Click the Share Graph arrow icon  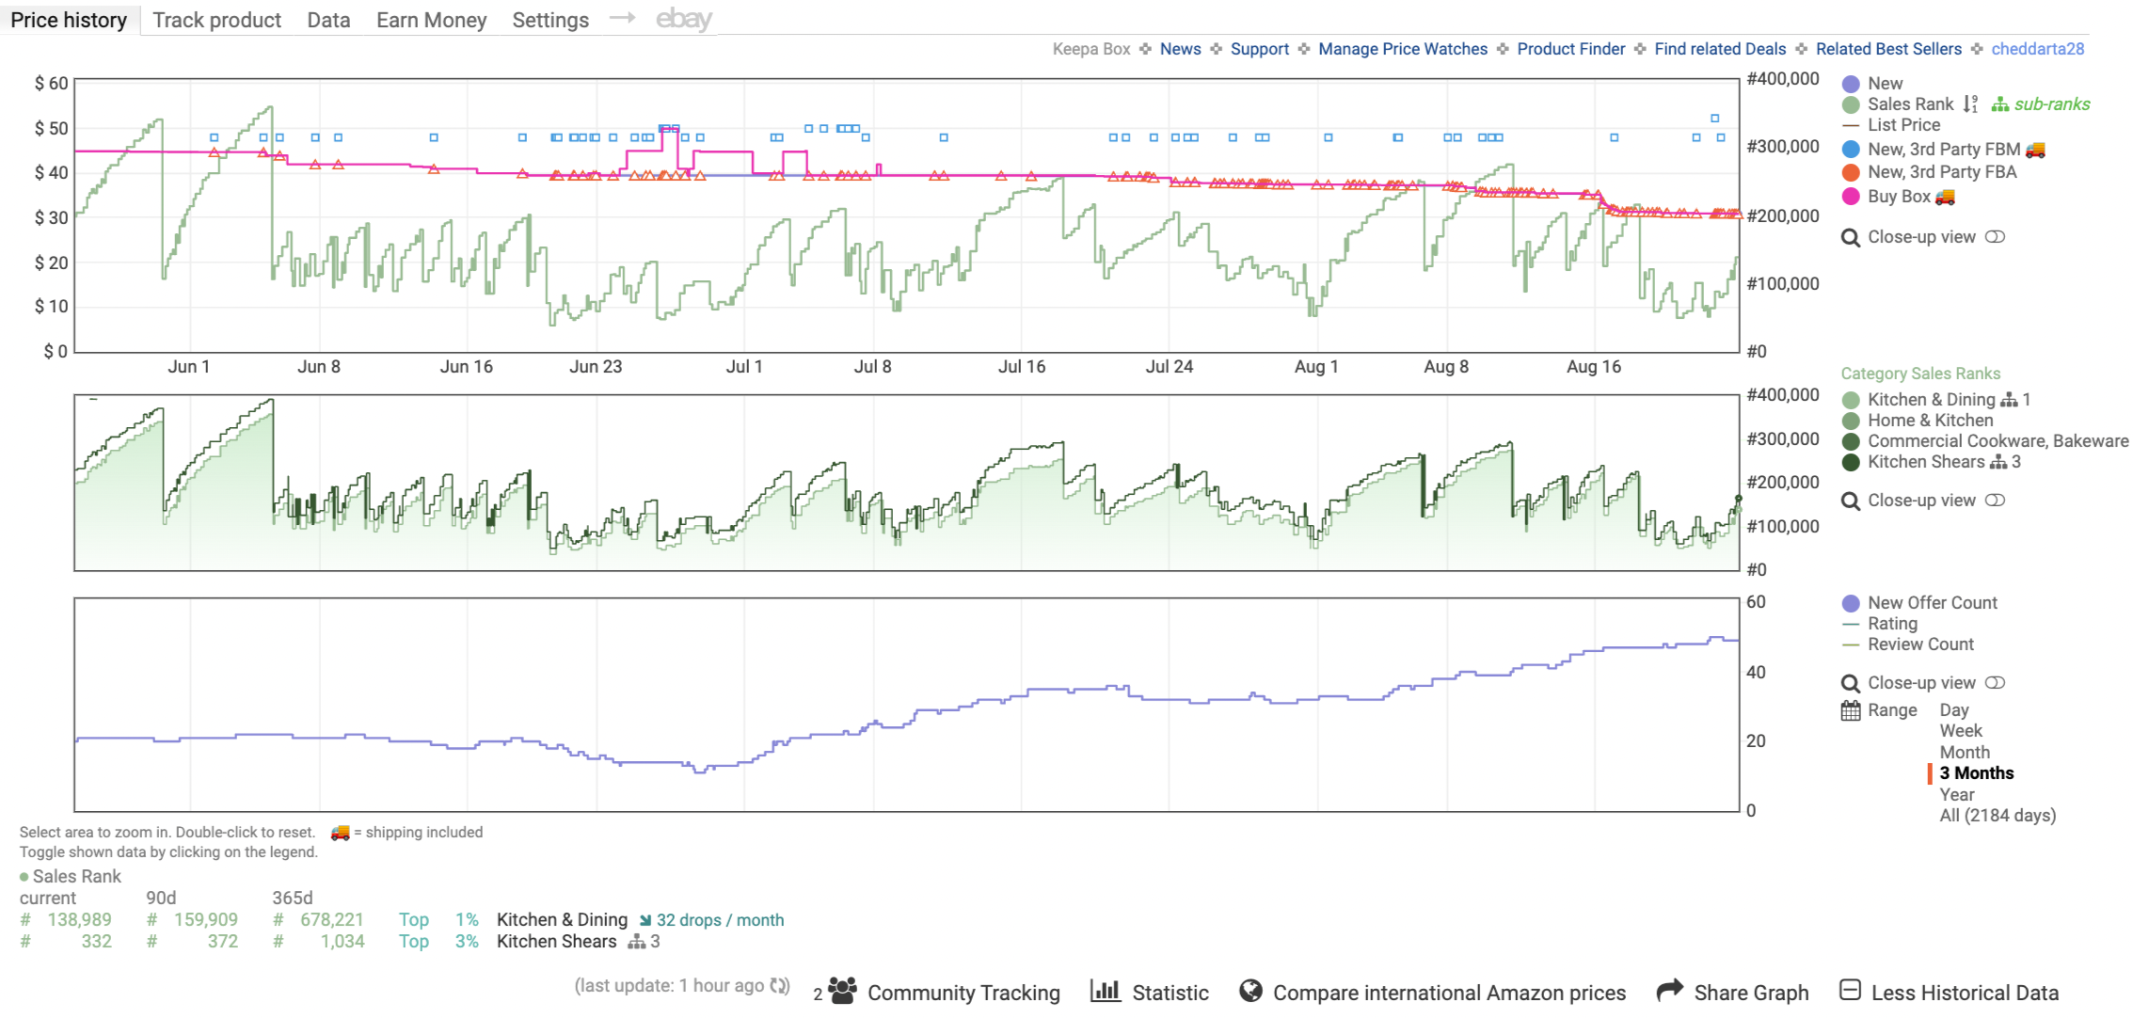point(1669,991)
